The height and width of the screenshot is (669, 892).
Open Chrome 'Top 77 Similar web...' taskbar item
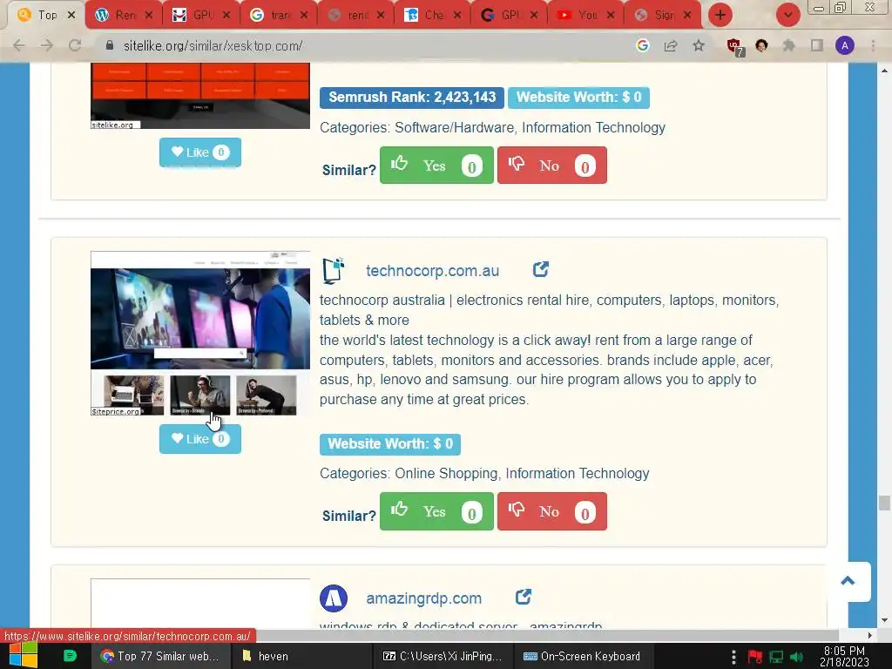[x=161, y=656]
